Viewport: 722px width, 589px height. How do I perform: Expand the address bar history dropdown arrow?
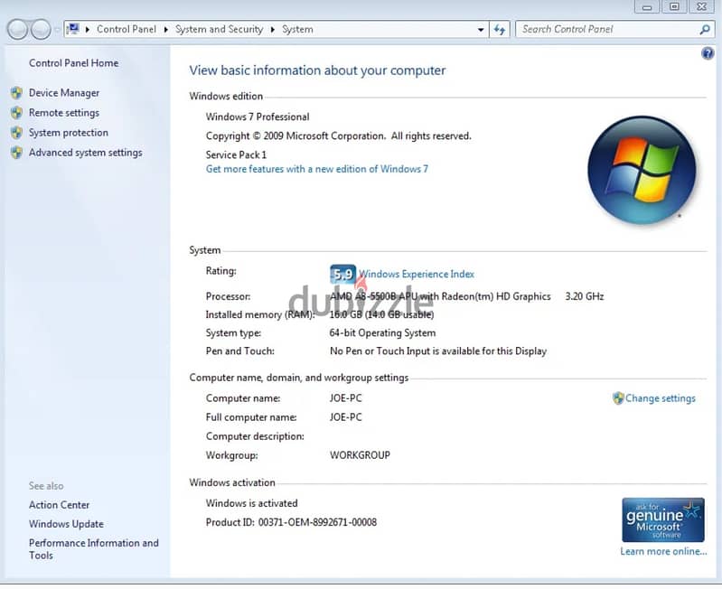(481, 30)
